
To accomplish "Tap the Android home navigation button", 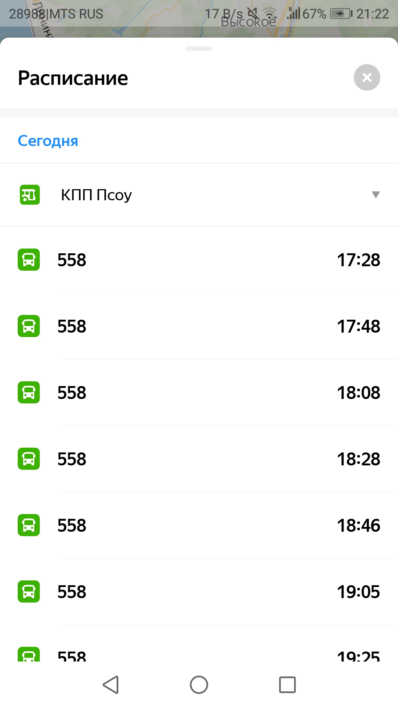I will coord(199,685).
